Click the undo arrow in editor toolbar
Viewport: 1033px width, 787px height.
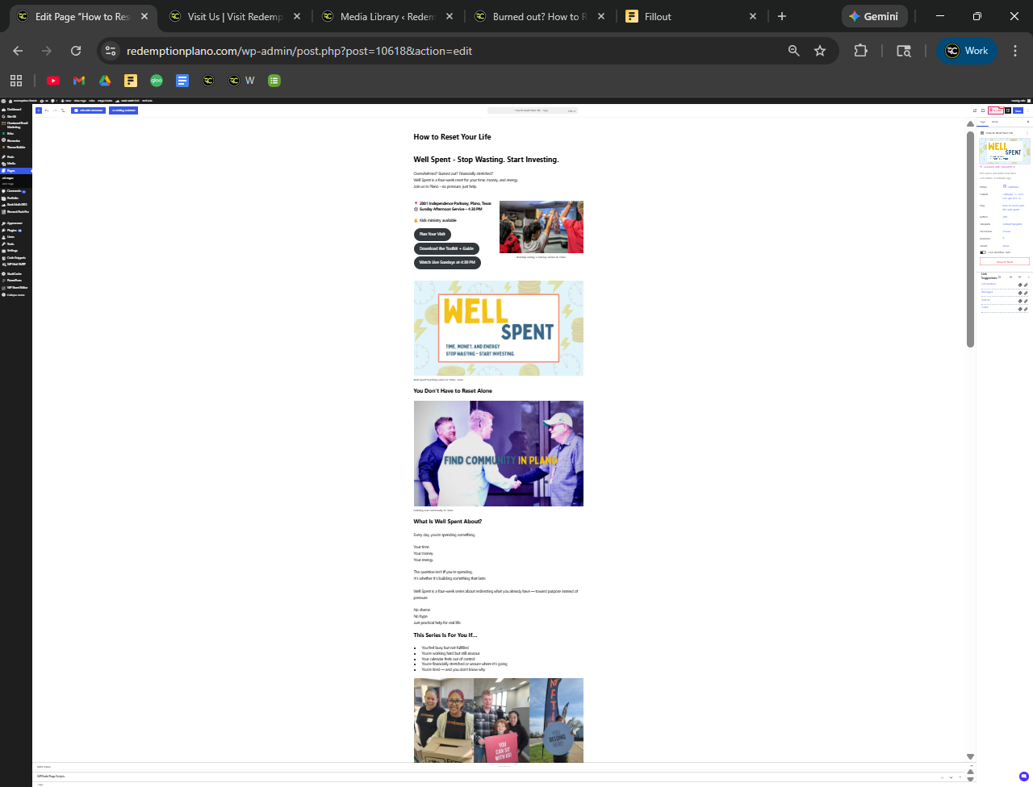47,110
